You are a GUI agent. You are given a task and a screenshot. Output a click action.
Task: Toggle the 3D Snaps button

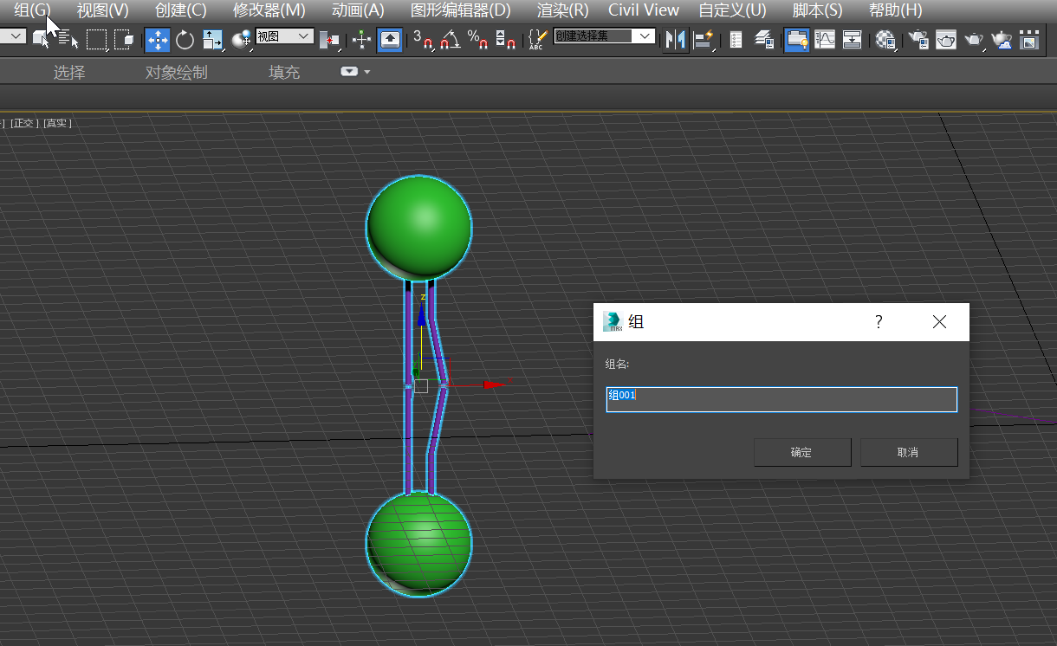(x=423, y=39)
